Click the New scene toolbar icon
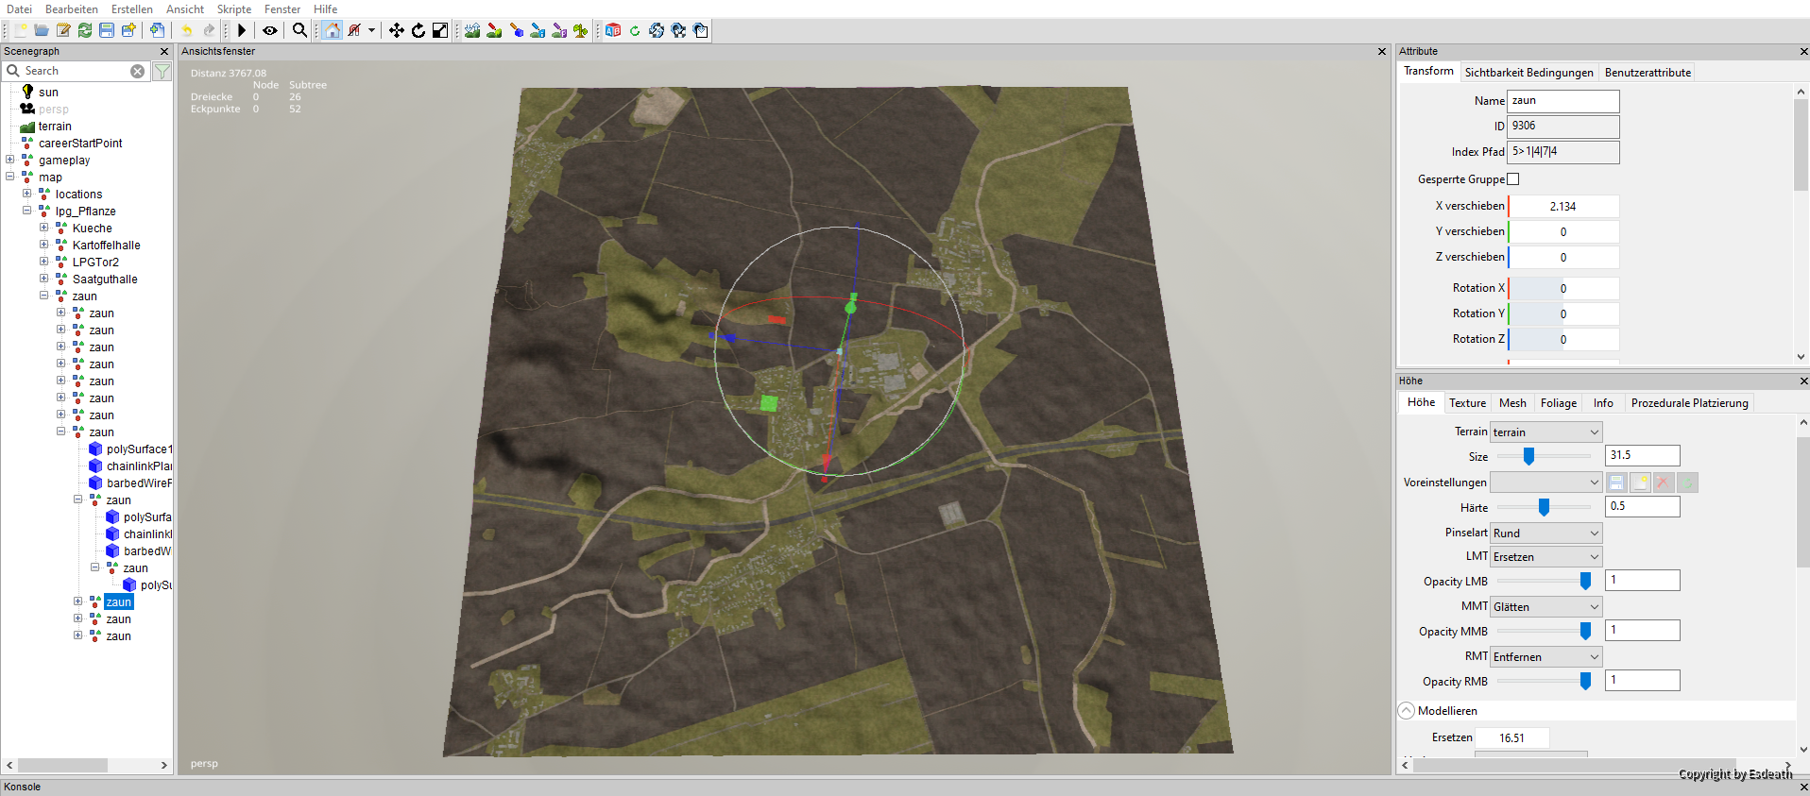The height and width of the screenshot is (796, 1810). [20, 30]
